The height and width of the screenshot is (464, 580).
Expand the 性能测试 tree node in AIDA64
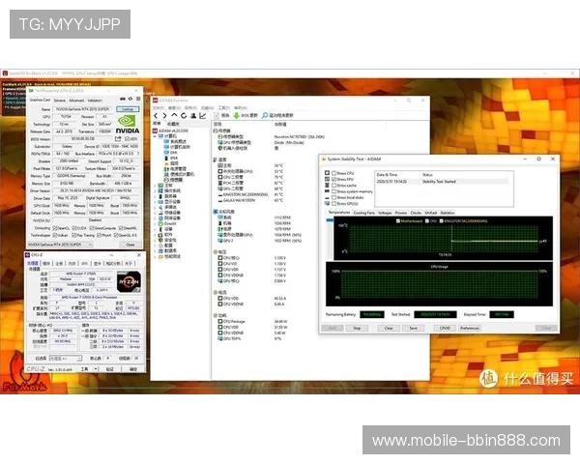point(155,256)
